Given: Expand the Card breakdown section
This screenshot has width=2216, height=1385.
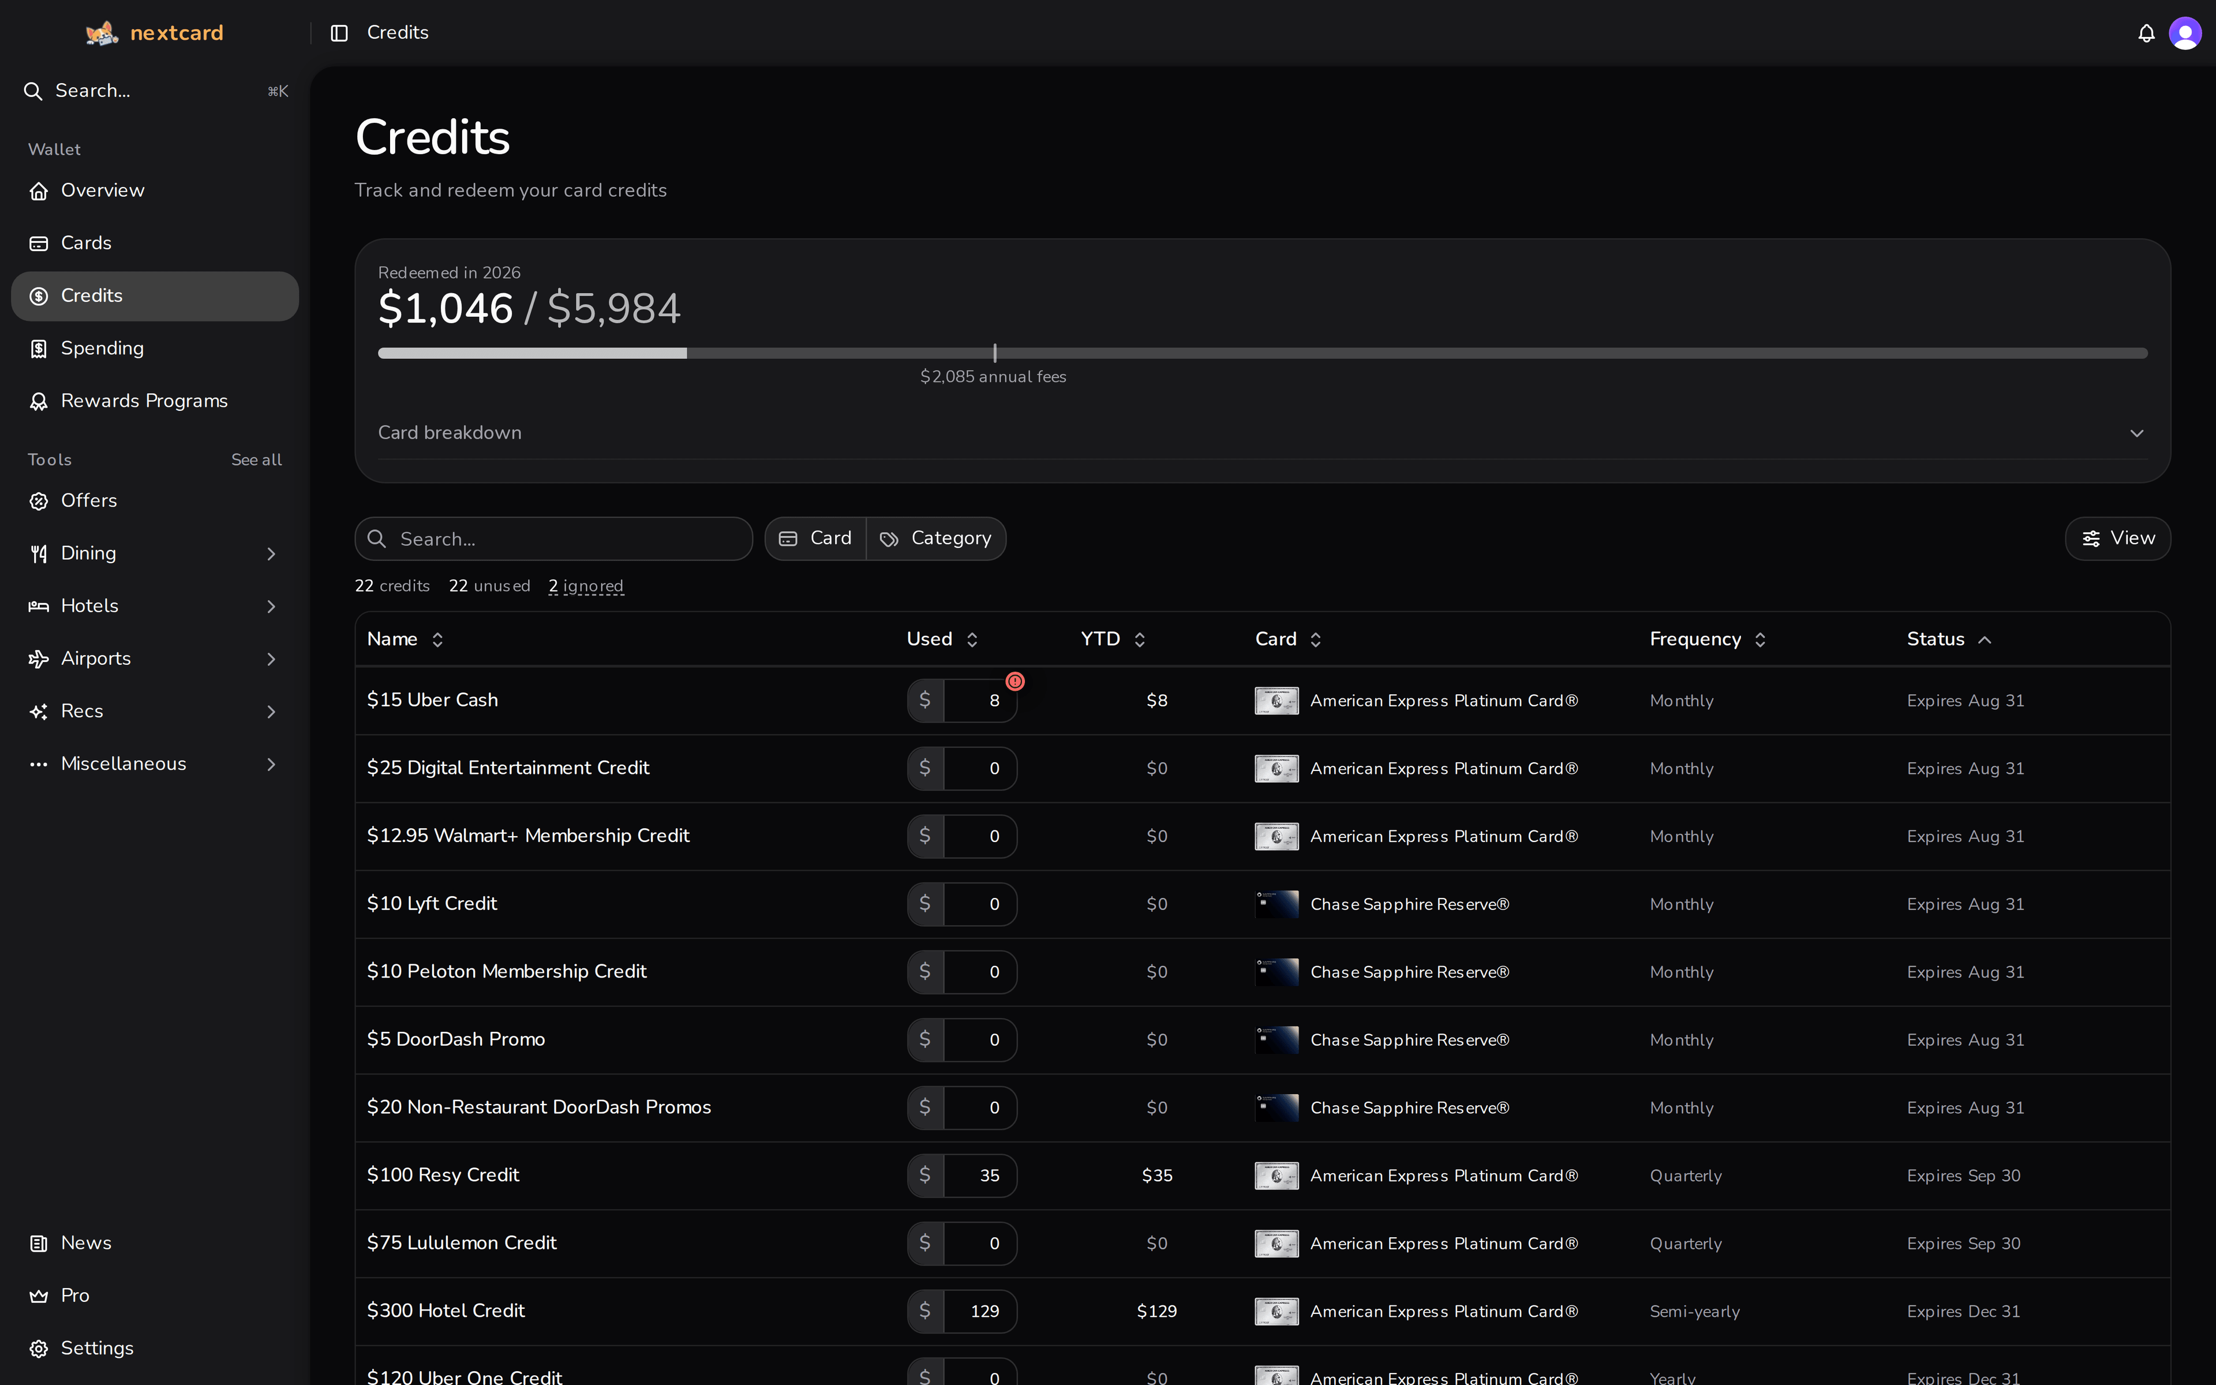Looking at the screenshot, I should point(1263,432).
